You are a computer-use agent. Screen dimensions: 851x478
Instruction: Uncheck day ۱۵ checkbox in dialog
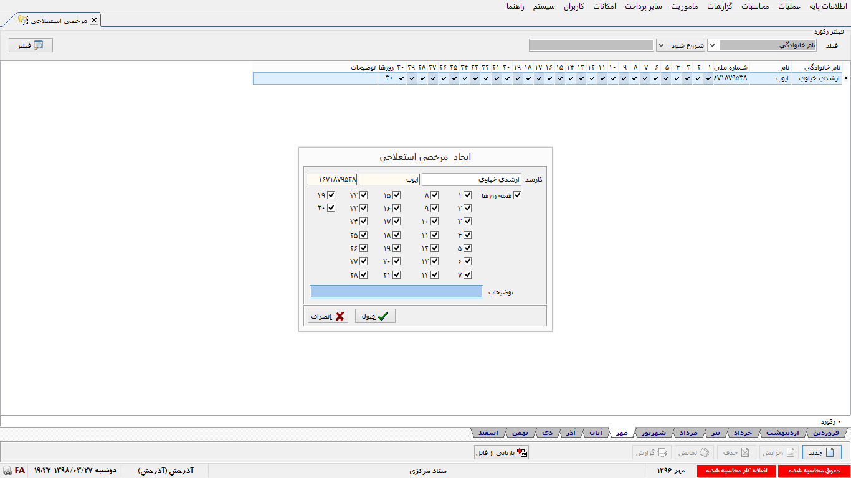coord(396,195)
